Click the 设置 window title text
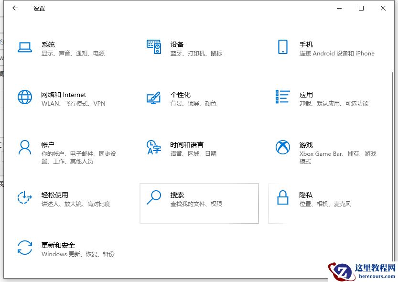The width and height of the screenshot is (398, 282). pos(39,8)
